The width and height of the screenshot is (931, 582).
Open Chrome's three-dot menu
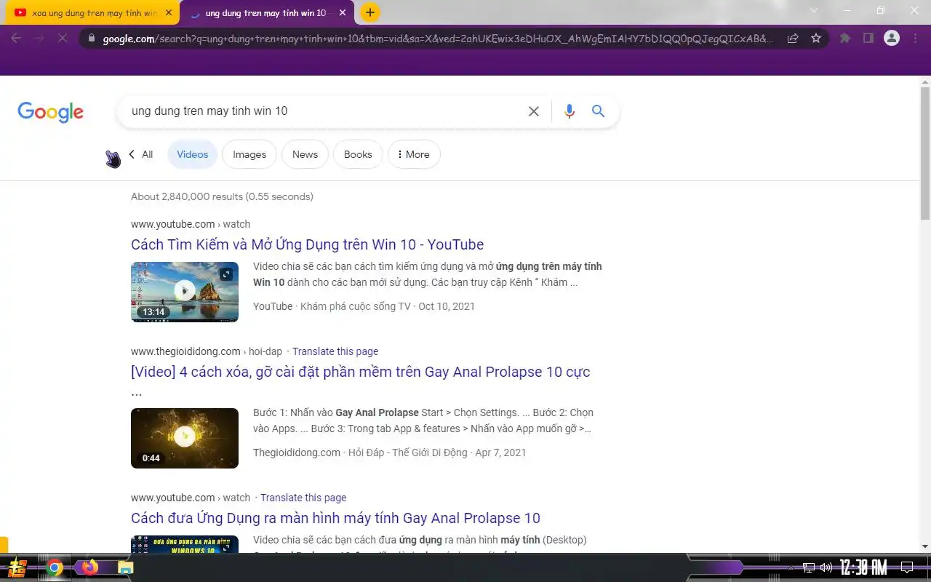click(x=915, y=39)
